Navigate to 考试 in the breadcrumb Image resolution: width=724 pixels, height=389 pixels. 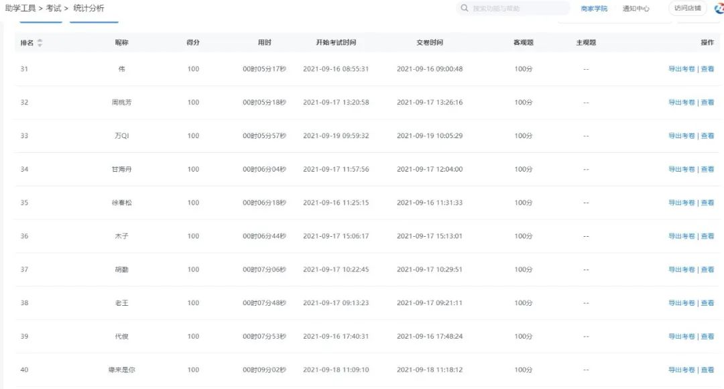54,8
